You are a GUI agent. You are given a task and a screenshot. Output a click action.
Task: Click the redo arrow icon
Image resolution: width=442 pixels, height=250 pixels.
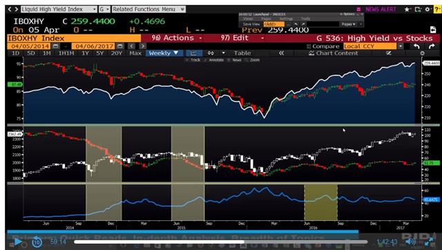click(432, 46)
